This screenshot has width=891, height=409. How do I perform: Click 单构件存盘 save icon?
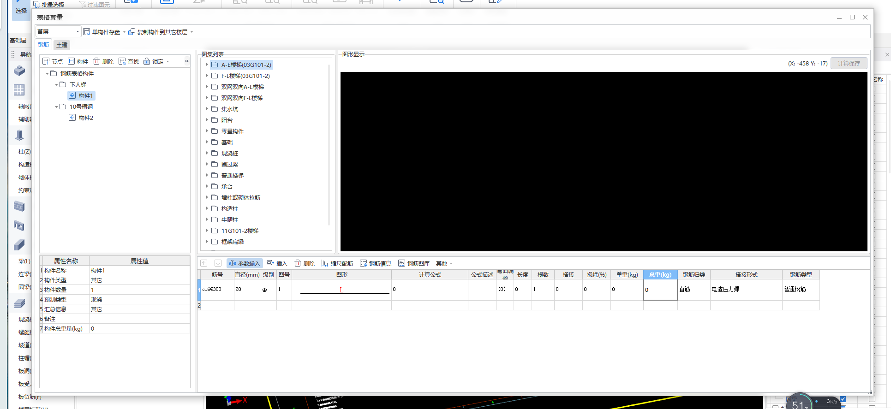click(87, 32)
